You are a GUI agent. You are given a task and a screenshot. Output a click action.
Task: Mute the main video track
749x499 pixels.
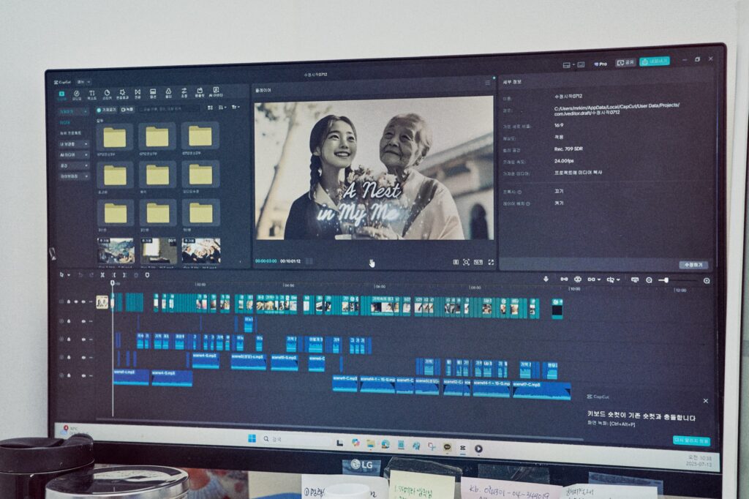83,301
